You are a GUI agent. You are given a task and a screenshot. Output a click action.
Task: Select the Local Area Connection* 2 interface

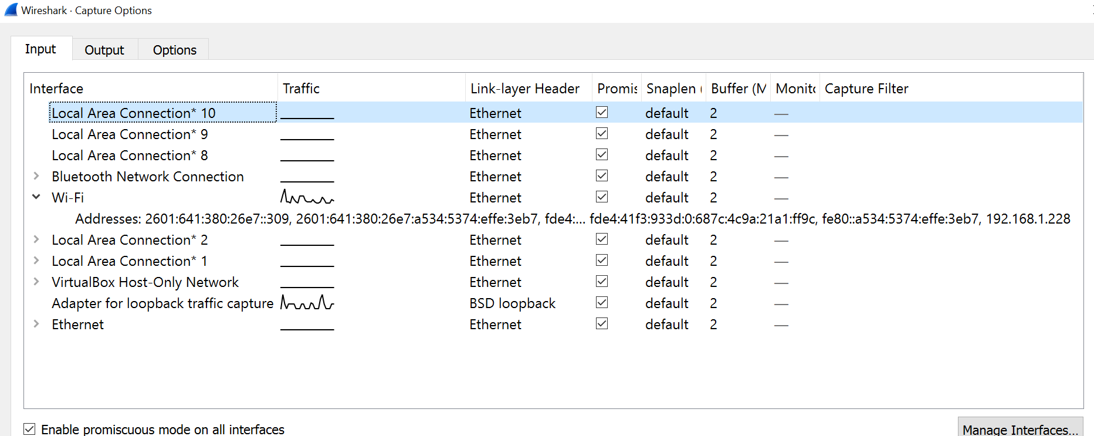[x=130, y=239]
